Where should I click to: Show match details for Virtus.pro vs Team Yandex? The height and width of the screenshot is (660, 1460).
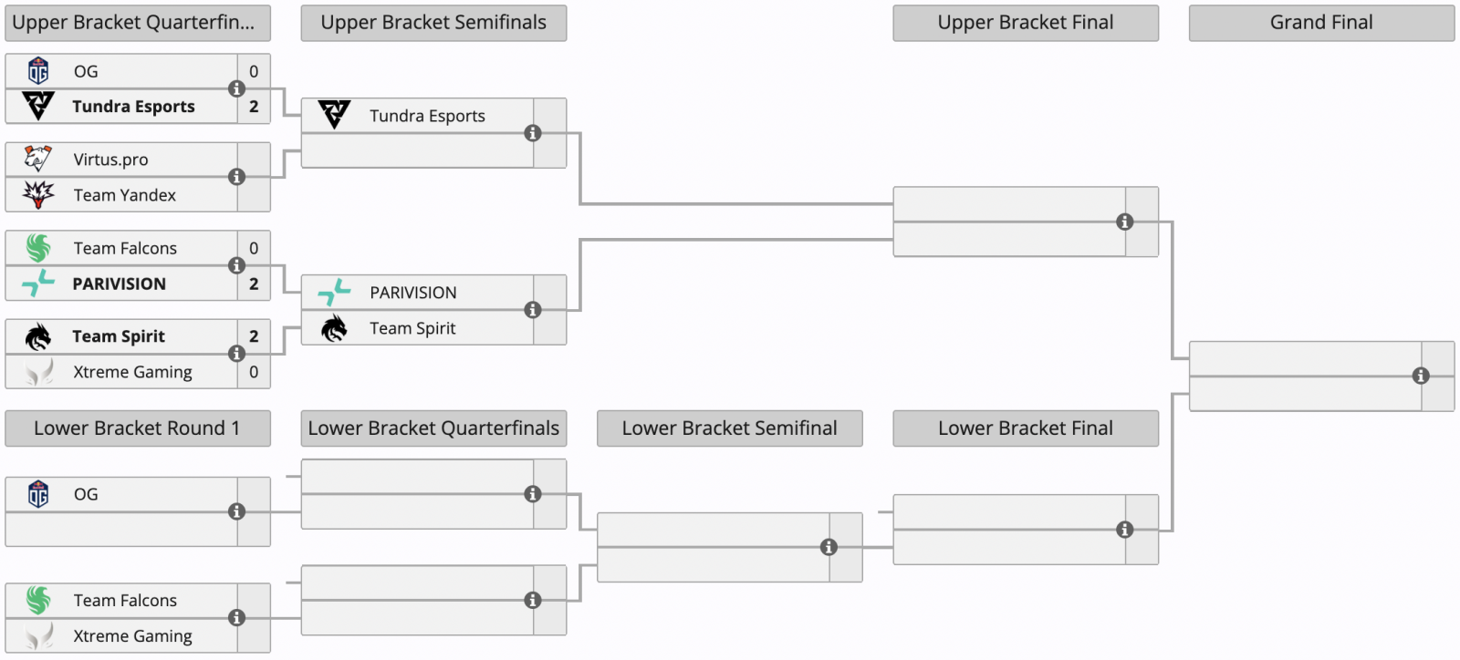point(236,177)
